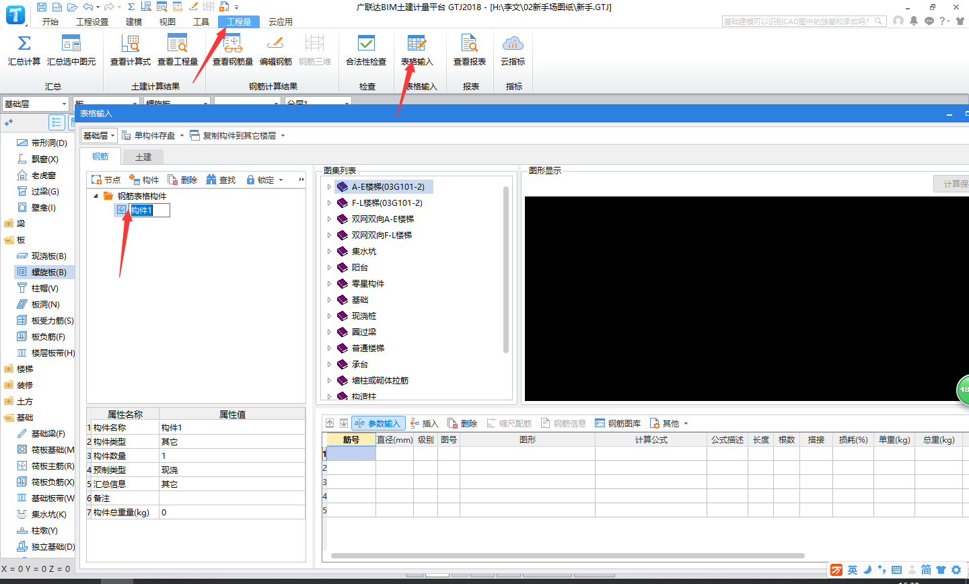
Task: Click the 汇总选中图元 icon
Action: click(71, 44)
